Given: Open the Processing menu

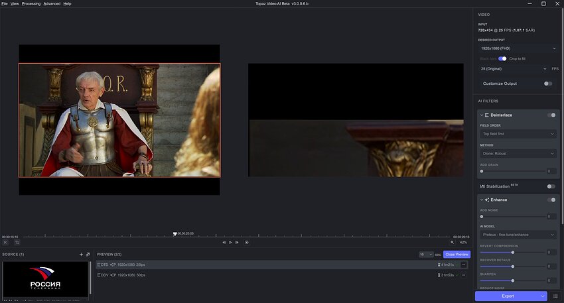Looking at the screenshot, I should 31,3.
